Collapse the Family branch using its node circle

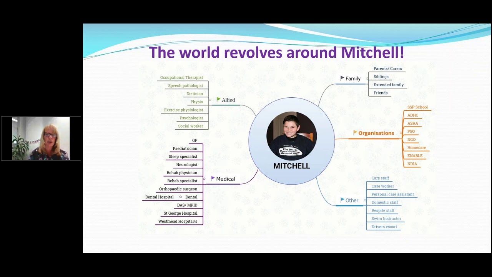(367, 78)
